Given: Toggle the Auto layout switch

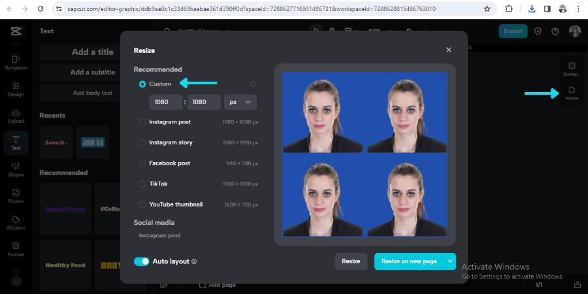Looking at the screenshot, I should coord(141,261).
